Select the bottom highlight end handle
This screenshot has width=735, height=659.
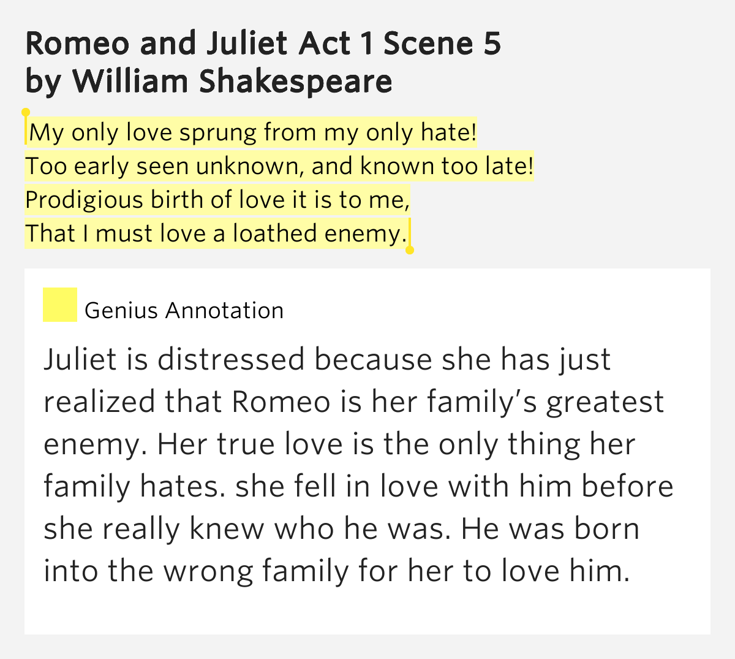pyautogui.click(x=410, y=250)
